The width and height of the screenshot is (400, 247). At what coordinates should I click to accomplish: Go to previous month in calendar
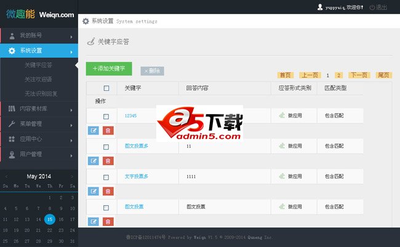click(6, 176)
